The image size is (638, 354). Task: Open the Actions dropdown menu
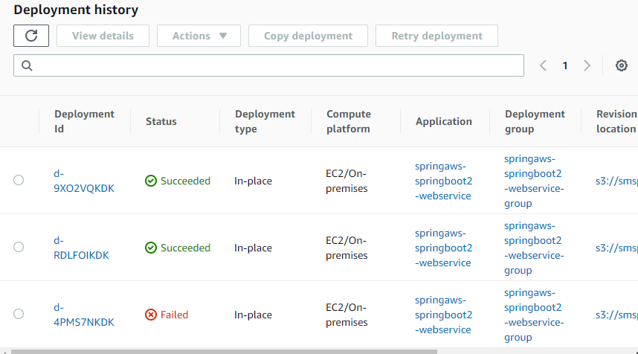(x=199, y=36)
